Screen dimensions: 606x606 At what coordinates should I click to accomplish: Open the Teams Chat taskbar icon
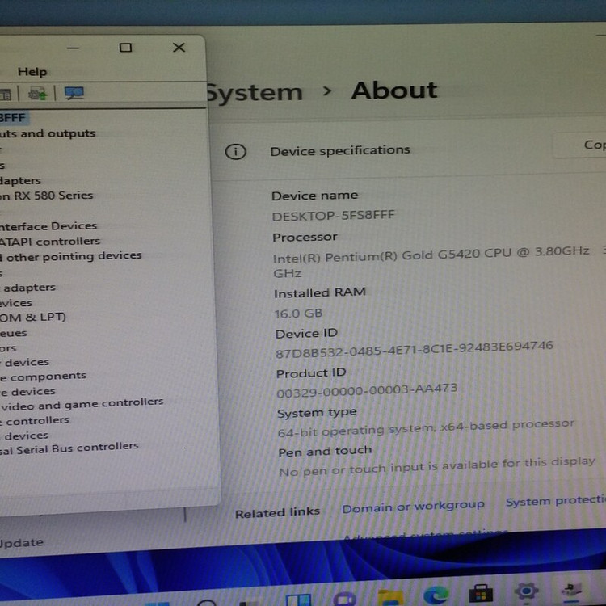[x=345, y=599]
